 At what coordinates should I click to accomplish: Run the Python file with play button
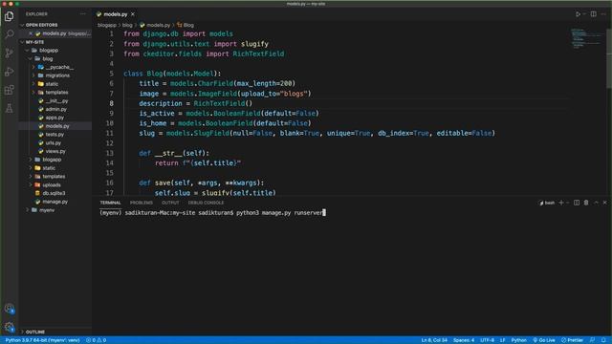click(578, 14)
